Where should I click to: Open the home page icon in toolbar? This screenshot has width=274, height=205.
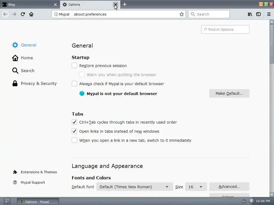pyautogui.click(x=31, y=14)
